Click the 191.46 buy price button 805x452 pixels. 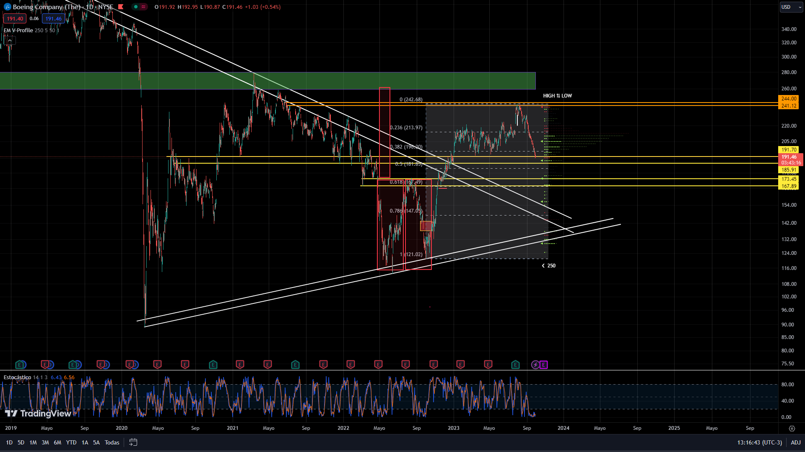(x=53, y=18)
